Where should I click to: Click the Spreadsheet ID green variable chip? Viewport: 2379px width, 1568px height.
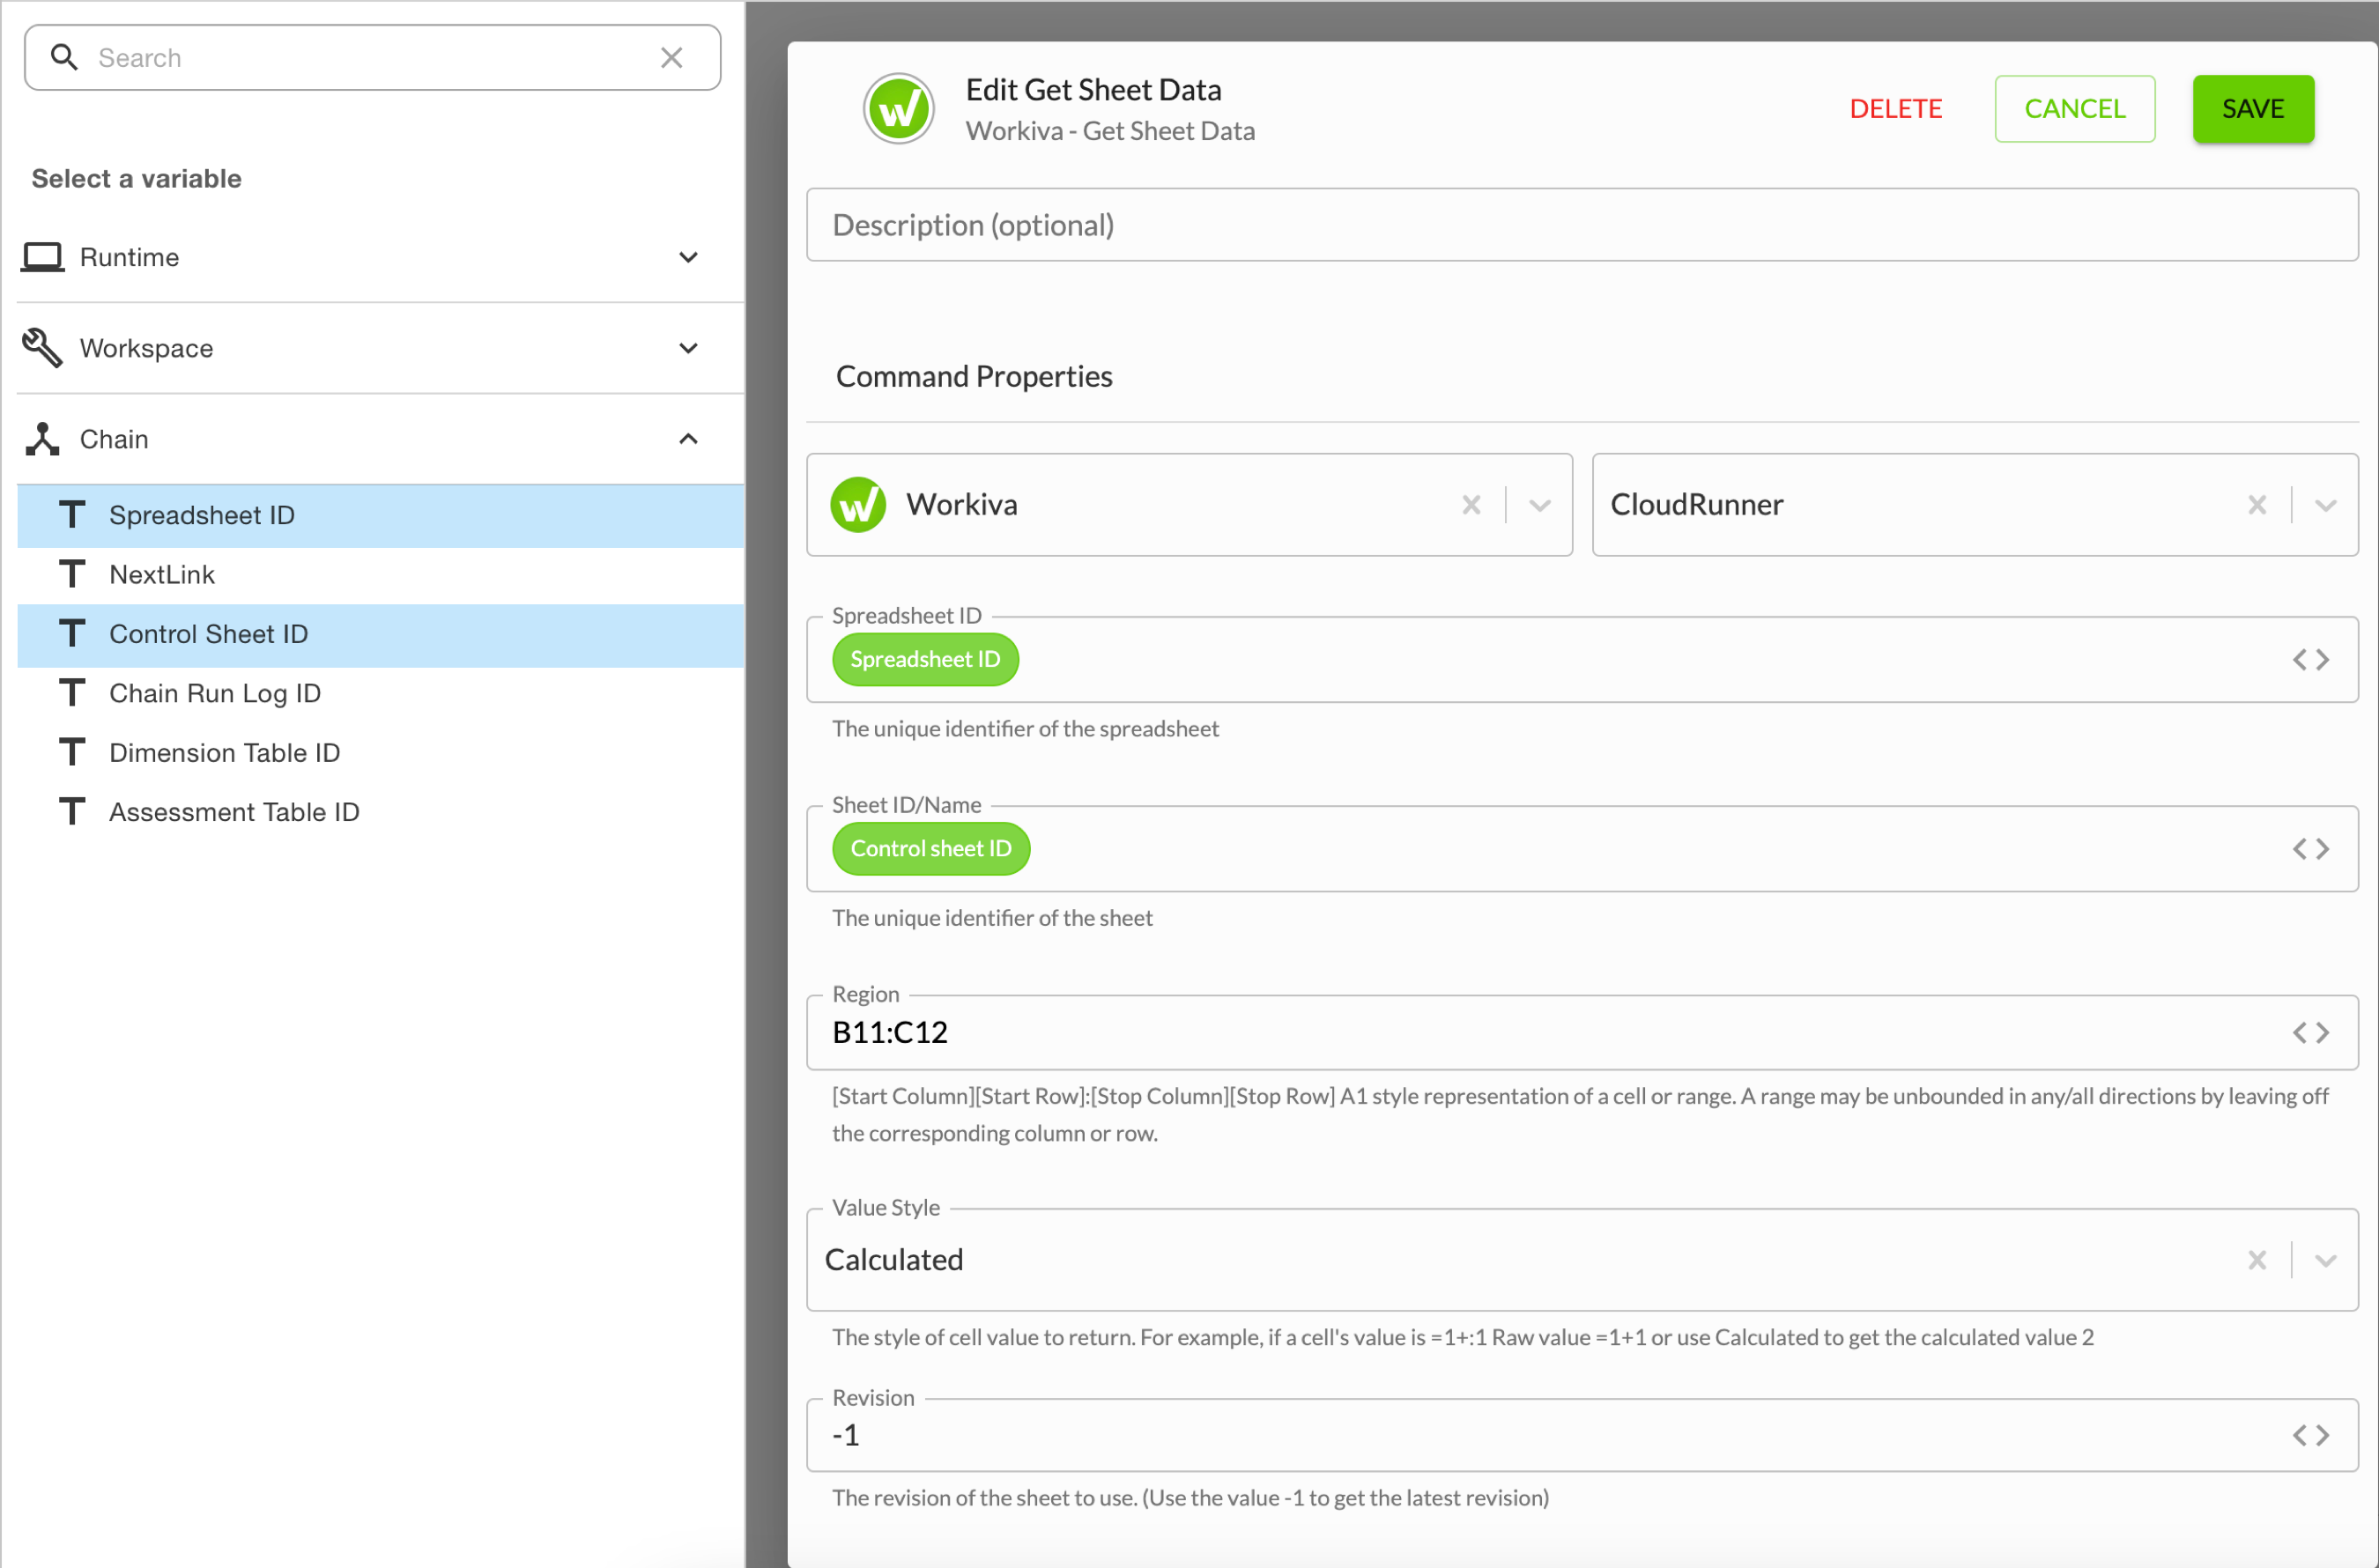(925, 660)
